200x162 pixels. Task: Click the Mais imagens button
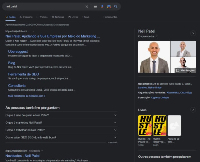[185, 70]
